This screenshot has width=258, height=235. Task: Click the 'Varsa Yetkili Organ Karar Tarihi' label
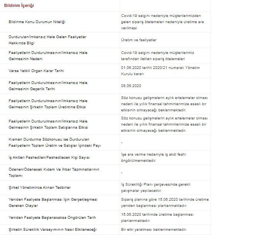click(36, 71)
